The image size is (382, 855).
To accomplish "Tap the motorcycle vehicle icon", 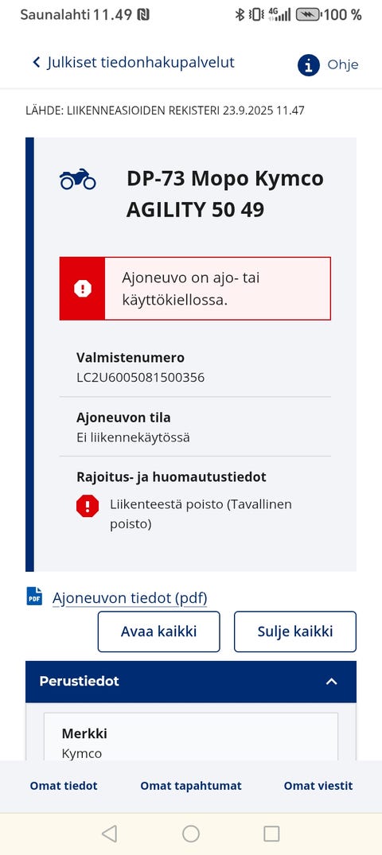I will point(78,179).
